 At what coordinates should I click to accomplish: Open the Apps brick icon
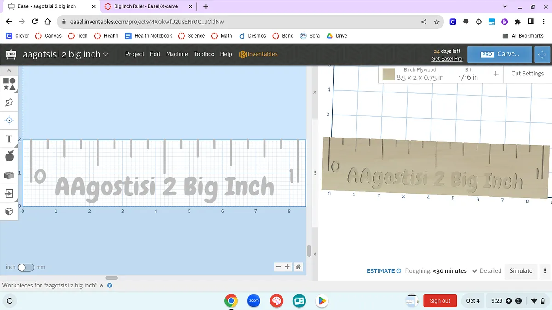[9, 175]
